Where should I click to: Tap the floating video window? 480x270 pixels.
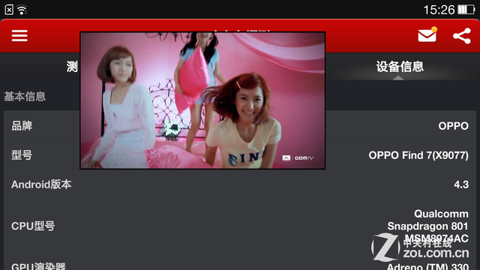pos(202,100)
